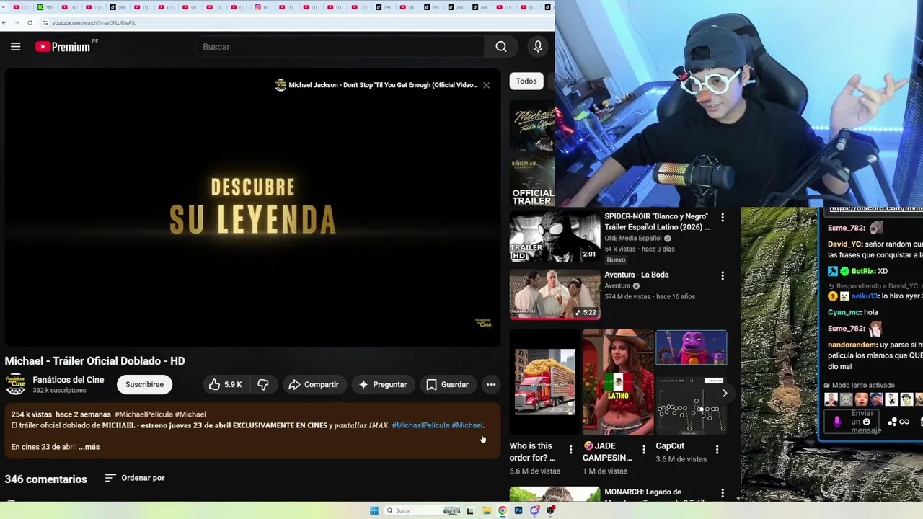Open File Explorer from taskbar
This screenshot has height=519, width=923.
point(487,510)
